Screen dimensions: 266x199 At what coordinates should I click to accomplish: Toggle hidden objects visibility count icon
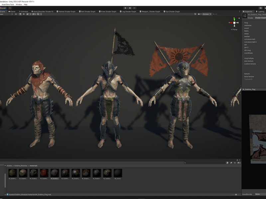34,14
